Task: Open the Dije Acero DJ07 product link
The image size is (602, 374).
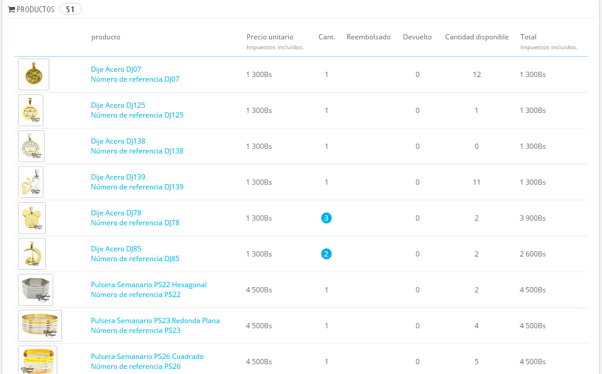Action: (116, 69)
